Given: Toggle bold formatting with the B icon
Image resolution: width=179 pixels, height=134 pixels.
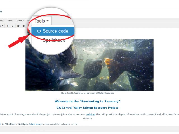Looking at the screenshot, I should [8, 26].
